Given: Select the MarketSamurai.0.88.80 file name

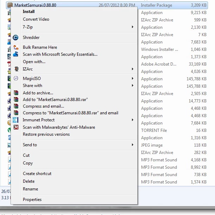Looking at the screenshot, I should coord(35,5).
